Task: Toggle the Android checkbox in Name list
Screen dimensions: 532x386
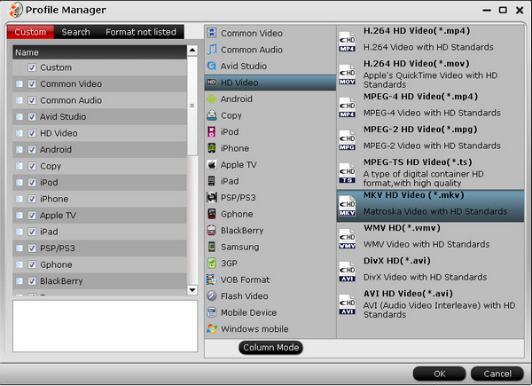Action: 32,150
